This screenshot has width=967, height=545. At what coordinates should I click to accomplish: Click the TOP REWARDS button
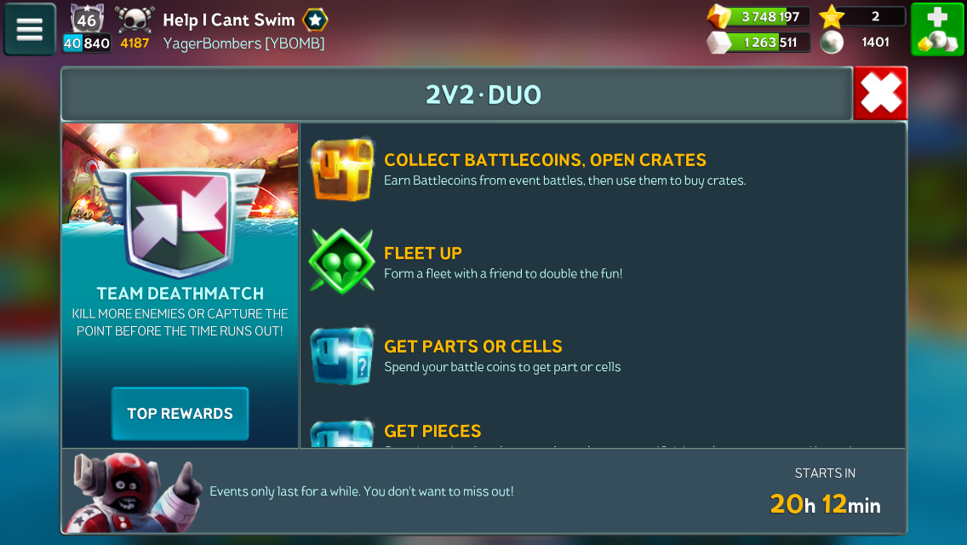click(x=180, y=414)
